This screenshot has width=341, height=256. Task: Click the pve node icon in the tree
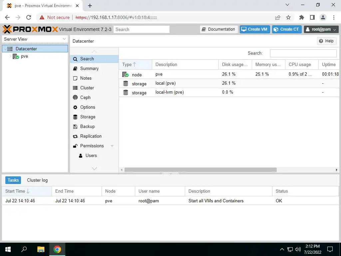click(16, 56)
